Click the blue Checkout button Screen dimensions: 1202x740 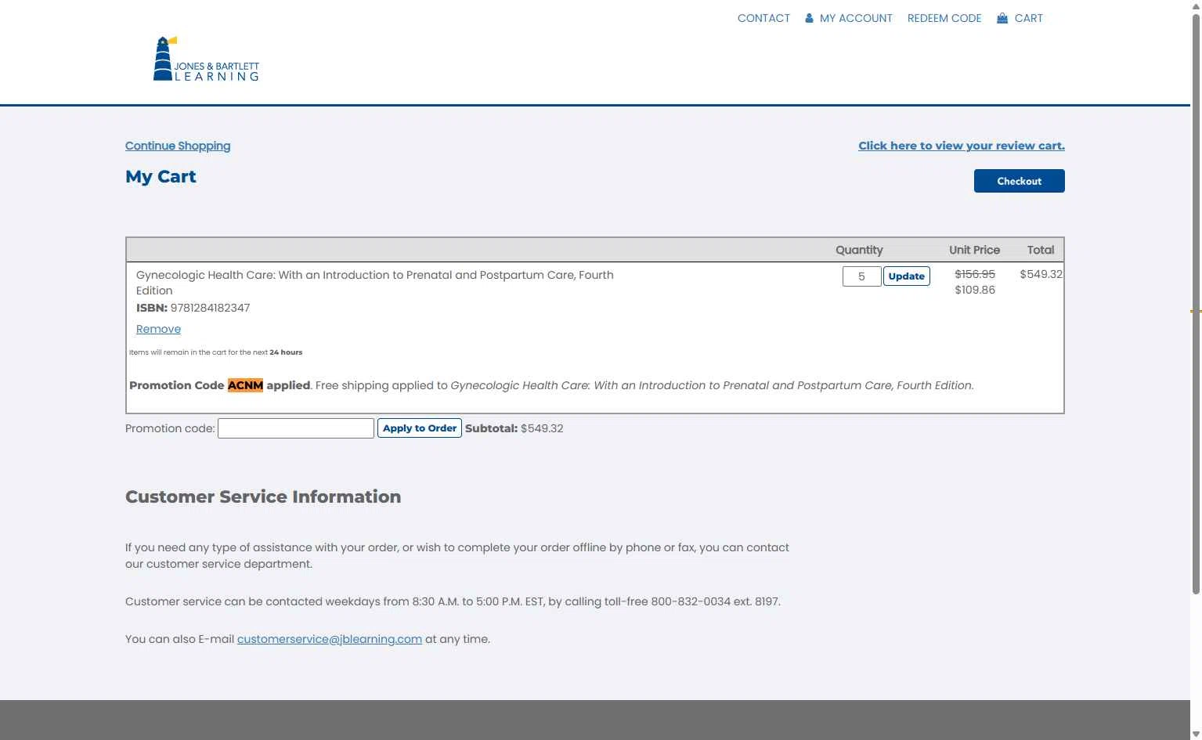[x=1019, y=181]
